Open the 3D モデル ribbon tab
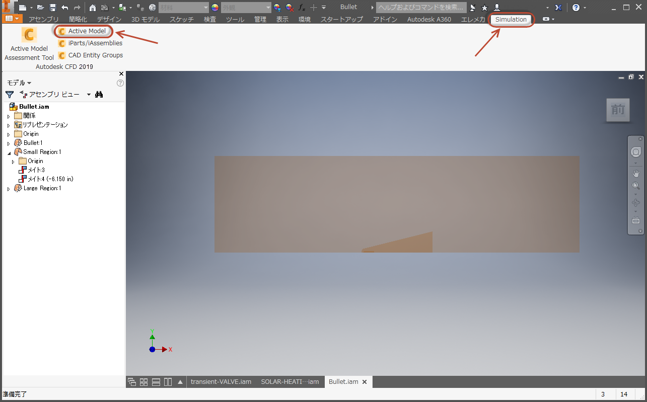647x402 pixels. pyautogui.click(x=146, y=19)
